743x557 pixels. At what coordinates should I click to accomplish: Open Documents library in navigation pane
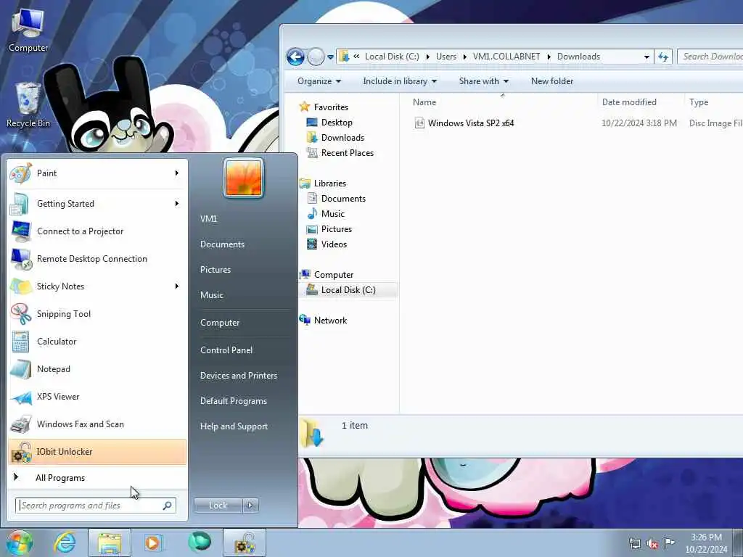point(343,199)
